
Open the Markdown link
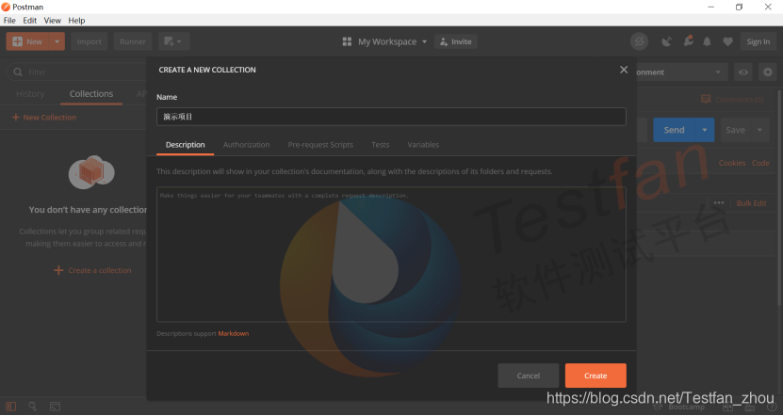click(x=233, y=334)
